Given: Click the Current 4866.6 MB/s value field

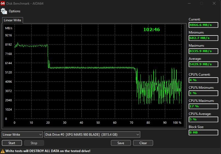Looking at the screenshot, I should pyautogui.click(x=203, y=25).
